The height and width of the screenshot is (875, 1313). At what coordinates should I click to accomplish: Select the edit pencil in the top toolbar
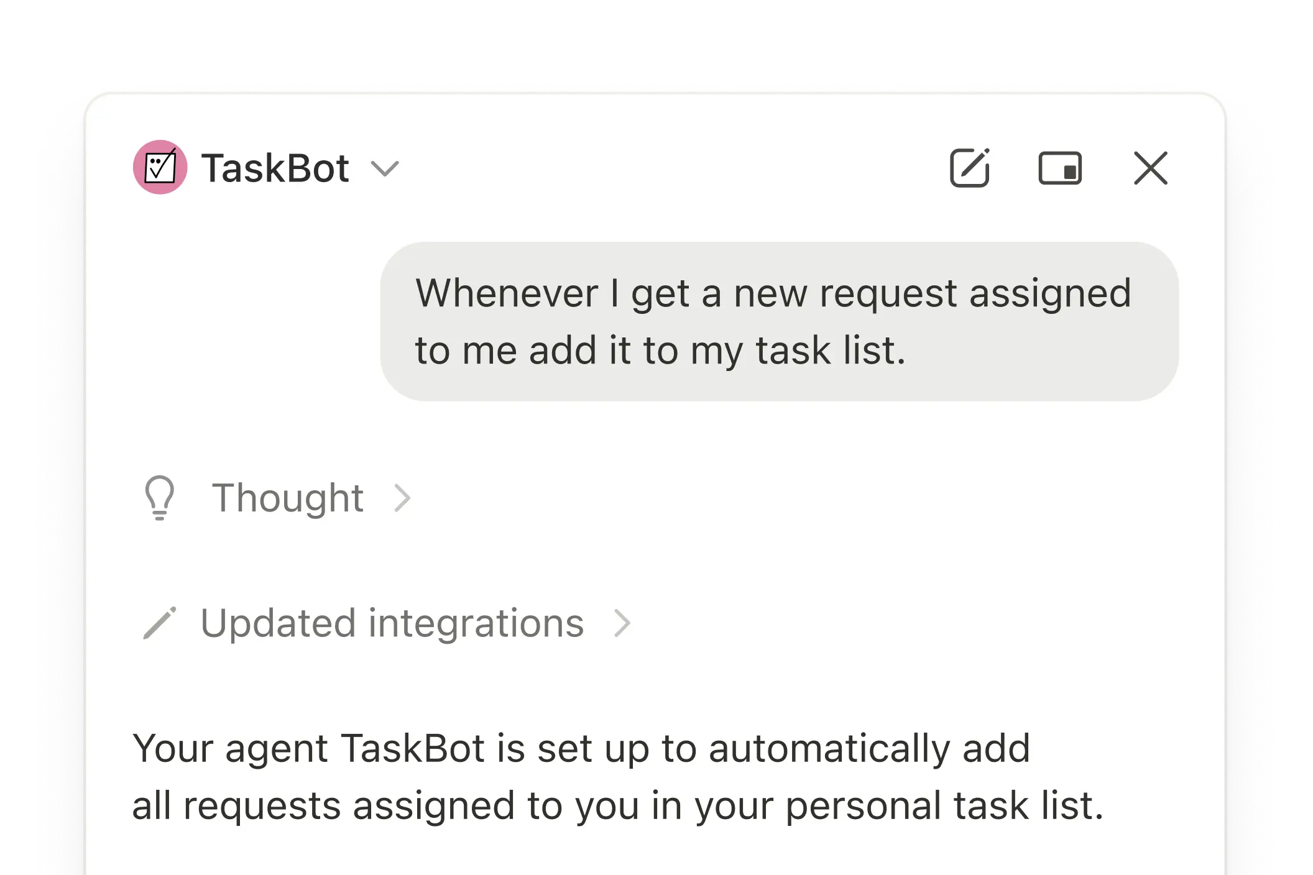[970, 167]
